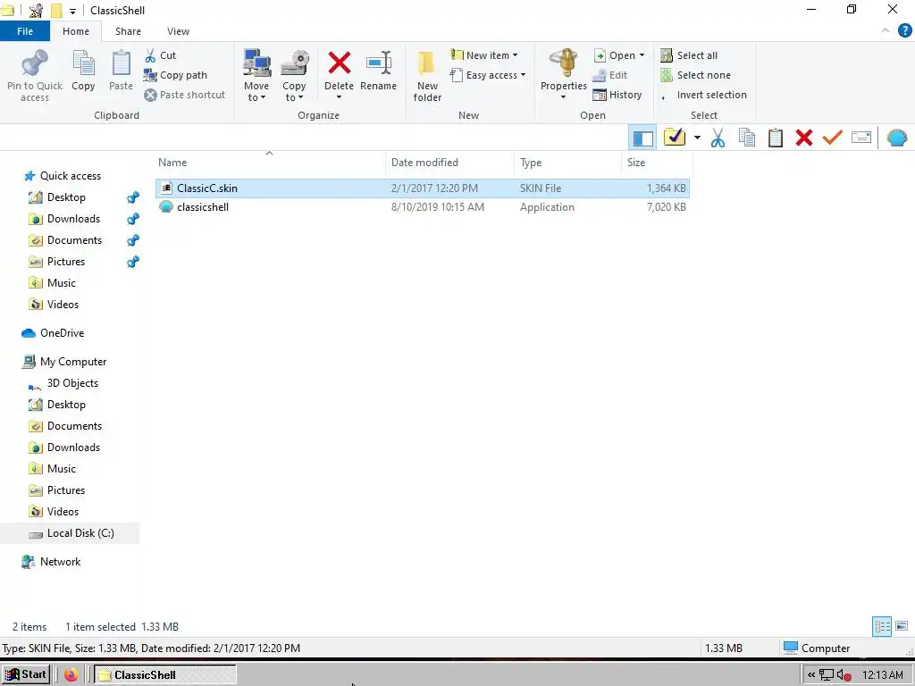Click the volume icon in system tray
The width and height of the screenshot is (915, 686).
844,675
